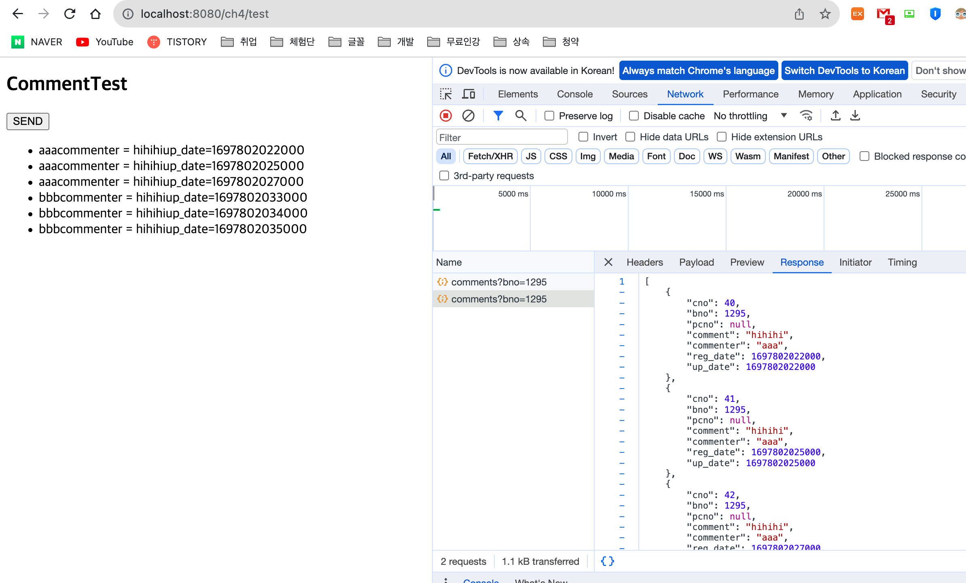Toggle the device toolbar icon
The width and height of the screenshot is (966, 583).
[x=468, y=94]
